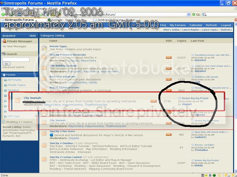Open the FAQ menu link
Image resolution: width=237 pixels, height=177 pixels.
click(163, 25)
